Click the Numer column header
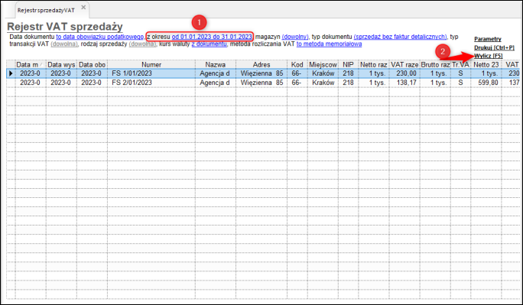 tap(151, 65)
